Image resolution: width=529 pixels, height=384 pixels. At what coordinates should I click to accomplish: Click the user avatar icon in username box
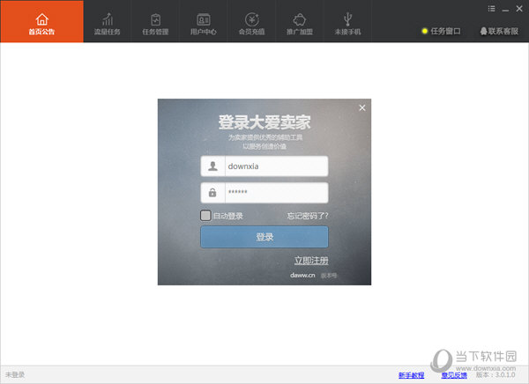tap(212, 166)
